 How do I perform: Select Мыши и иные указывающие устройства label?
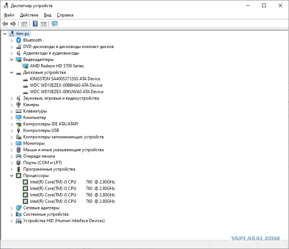click(63, 150)
